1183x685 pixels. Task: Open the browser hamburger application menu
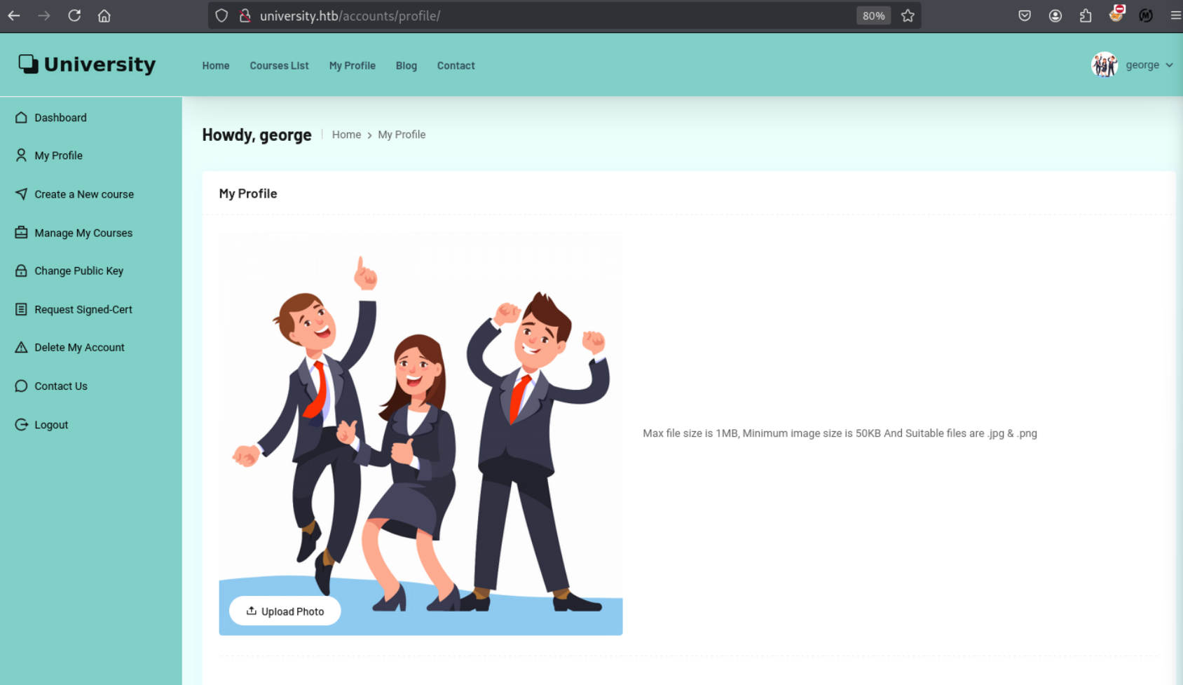point(1175,15)
